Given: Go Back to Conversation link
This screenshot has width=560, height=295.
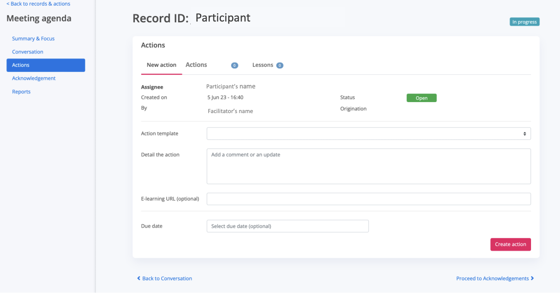Looking at the screenshot, I should coord(164,279).
